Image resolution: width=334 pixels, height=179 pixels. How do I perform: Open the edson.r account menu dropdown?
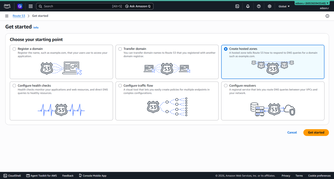point(312,3)
